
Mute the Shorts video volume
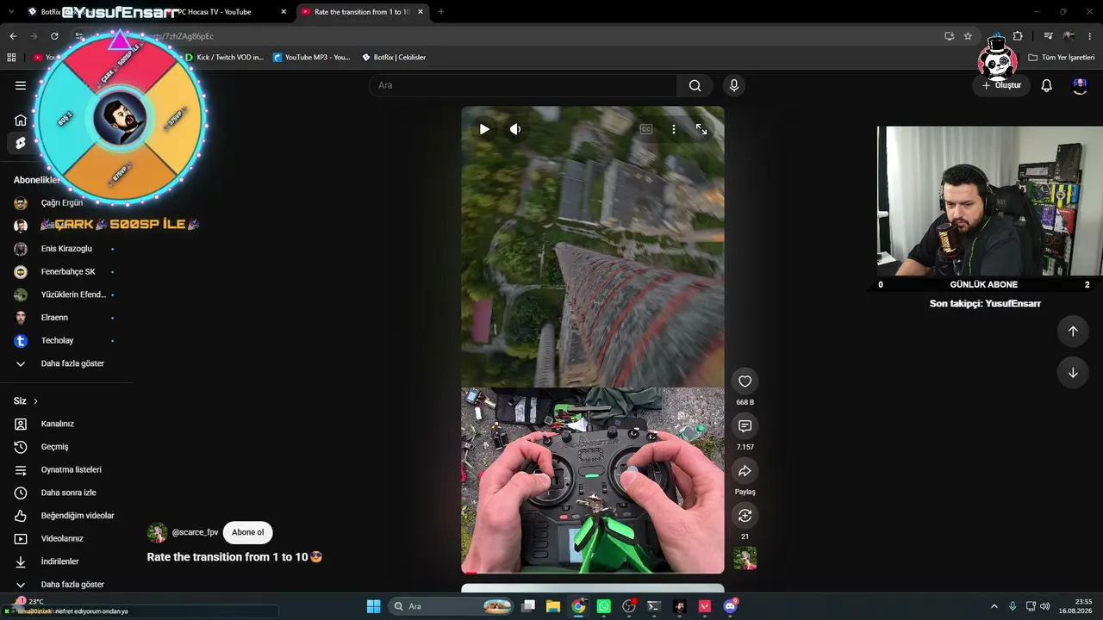pos(515,129)
